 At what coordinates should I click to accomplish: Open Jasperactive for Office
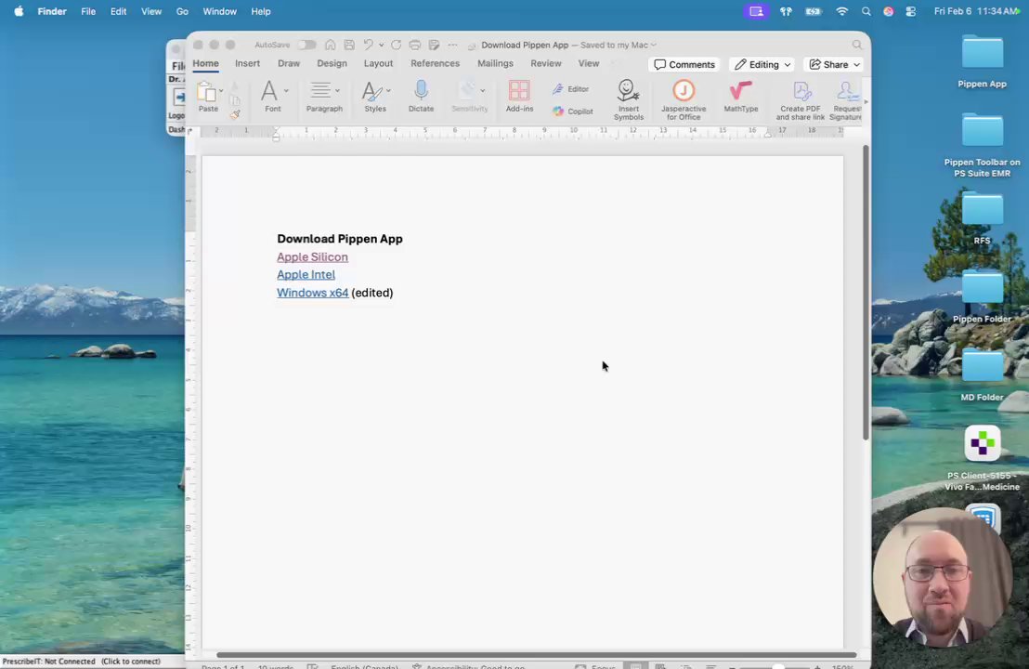(684, 99)
